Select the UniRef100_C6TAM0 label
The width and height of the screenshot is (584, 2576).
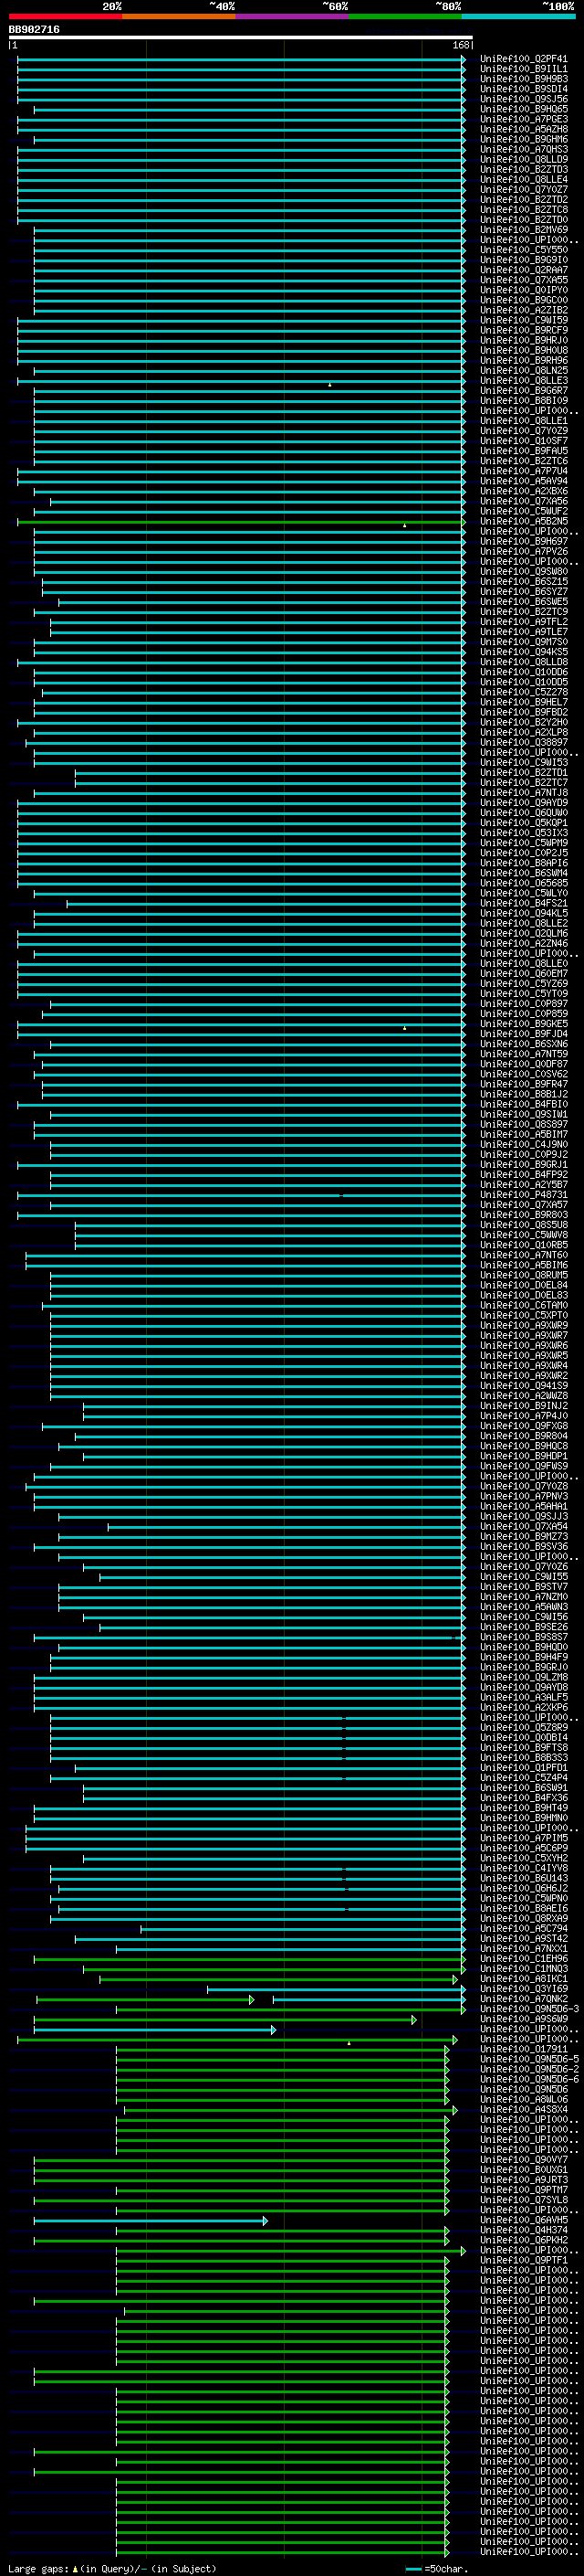tap(524, 1305)
